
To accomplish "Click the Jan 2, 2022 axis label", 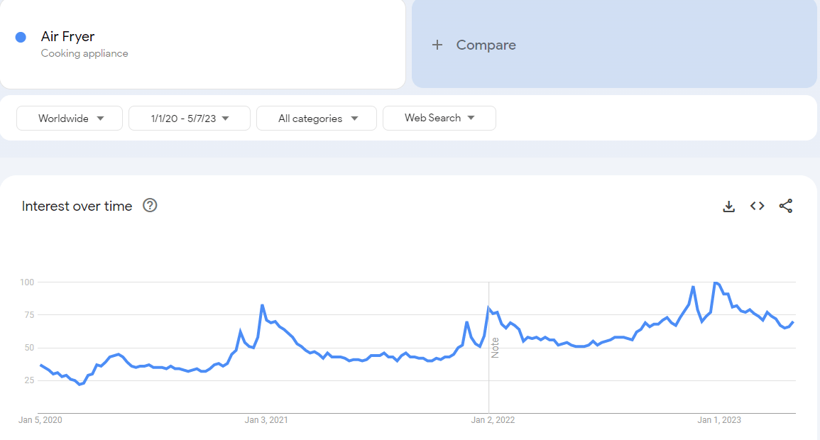I will 493,420.
